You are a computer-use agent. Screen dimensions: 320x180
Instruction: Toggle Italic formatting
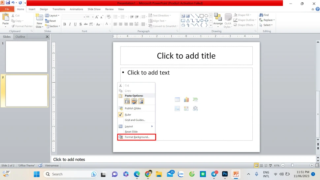click(70, 24)
